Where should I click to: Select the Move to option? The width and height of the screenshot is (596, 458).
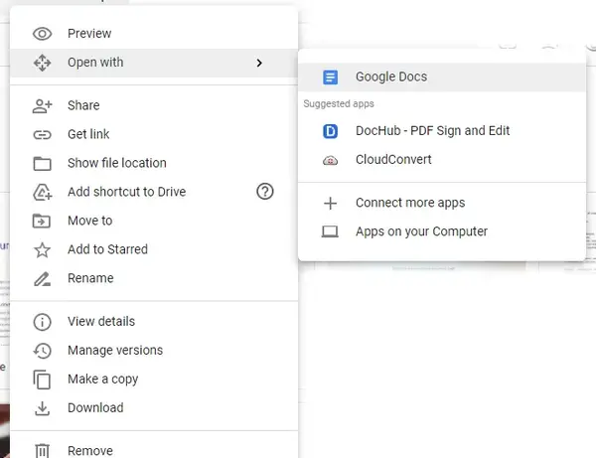[154, 221]
